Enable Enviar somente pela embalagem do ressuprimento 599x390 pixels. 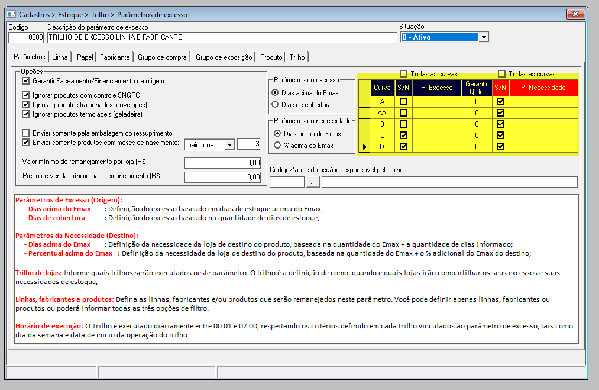25,133
